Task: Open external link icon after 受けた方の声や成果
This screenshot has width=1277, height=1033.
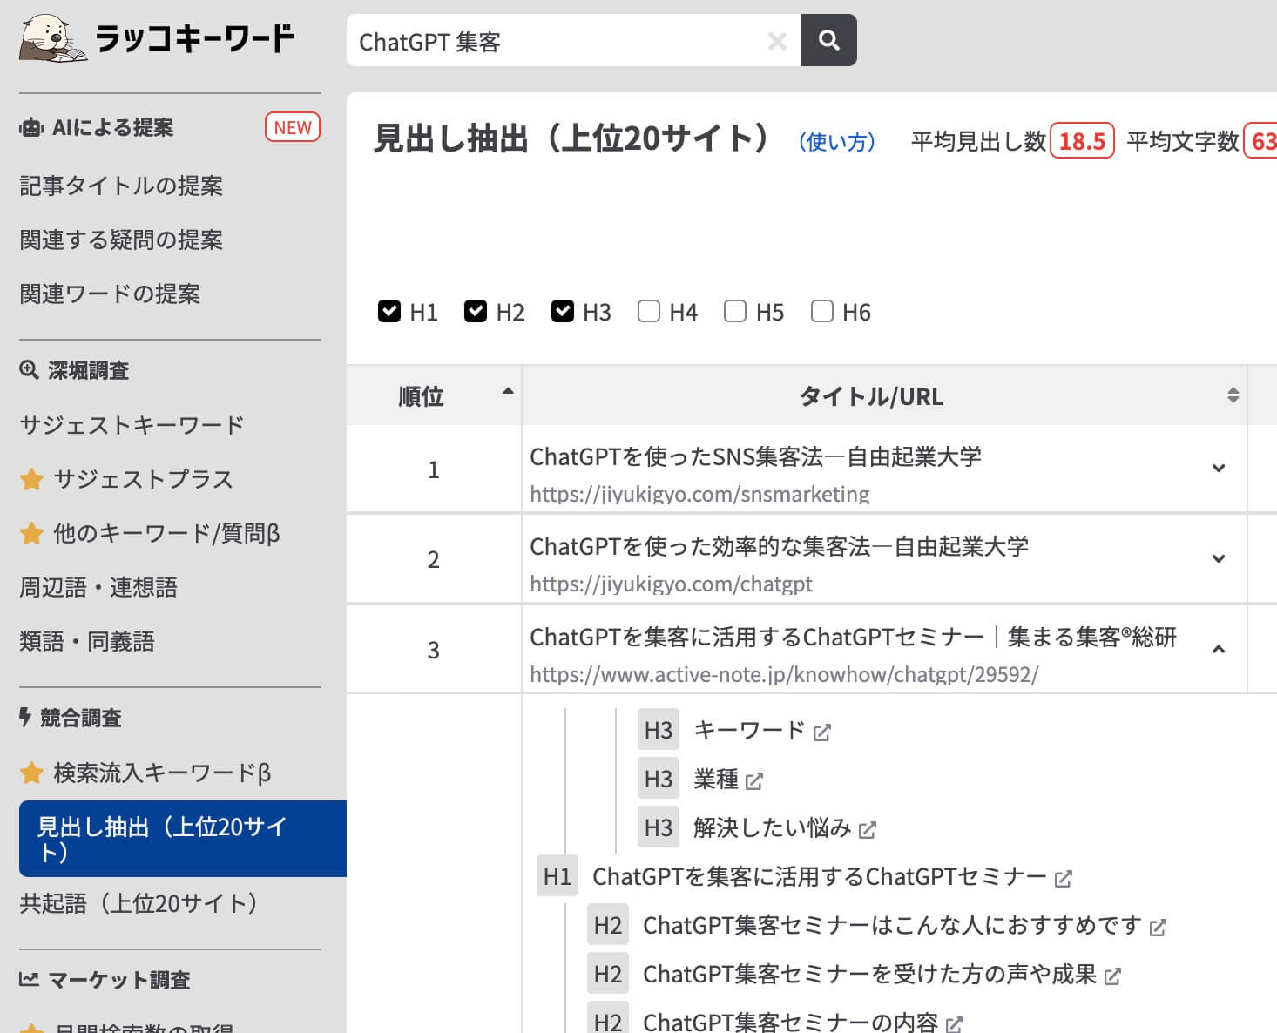Action: [1112, 976]
